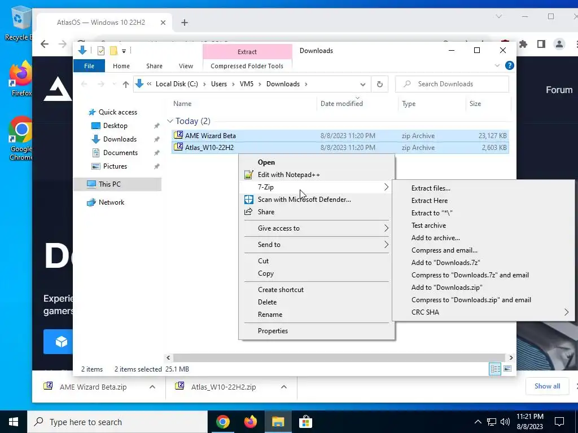Click the Chrome taskbar icon
The image size is (578, 433).
click(x=222, y=422)
